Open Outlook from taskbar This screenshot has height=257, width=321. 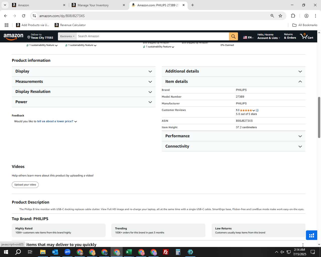pyautogui.click(x=55, y=252)
